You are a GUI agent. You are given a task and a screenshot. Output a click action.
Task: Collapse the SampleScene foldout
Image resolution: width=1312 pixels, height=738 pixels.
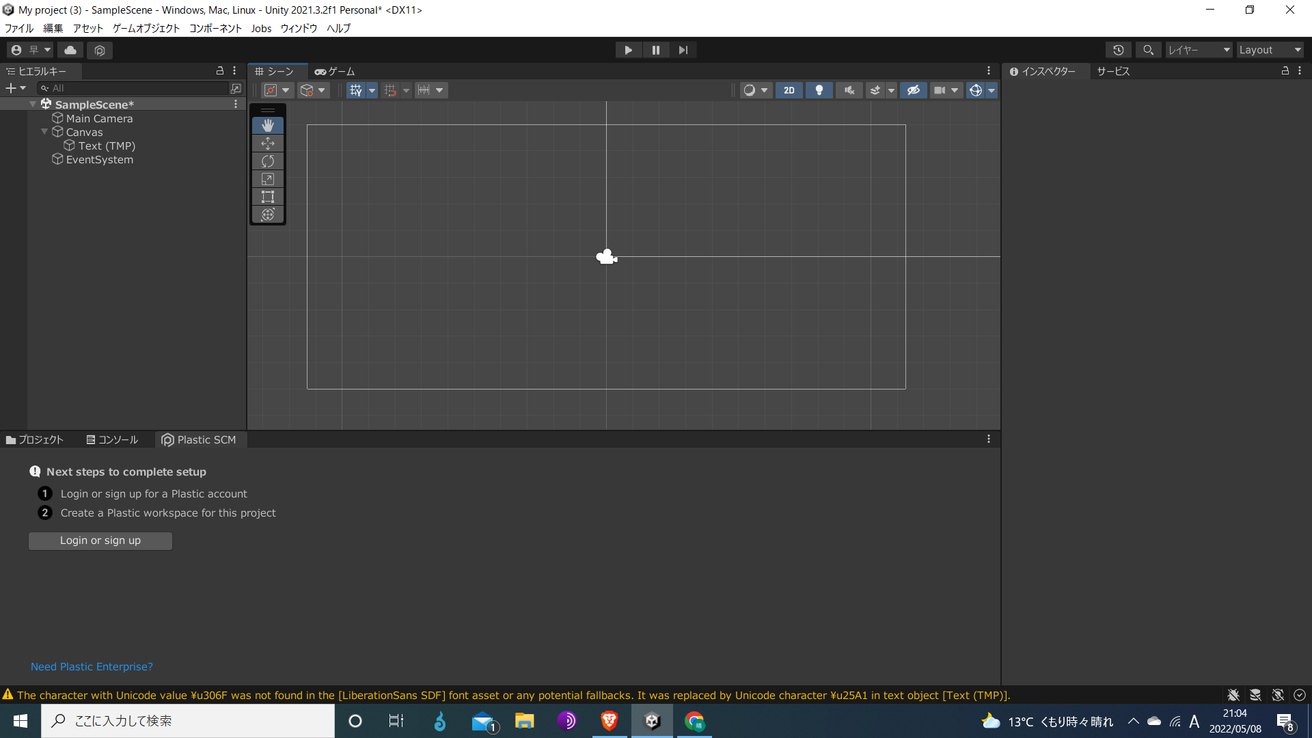coord(33,105)
